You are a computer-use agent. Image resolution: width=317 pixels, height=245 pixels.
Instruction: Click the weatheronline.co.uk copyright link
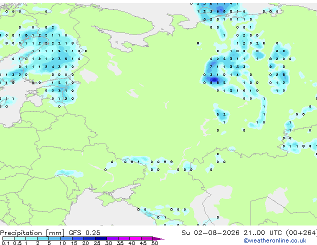[x=275, y=240]
